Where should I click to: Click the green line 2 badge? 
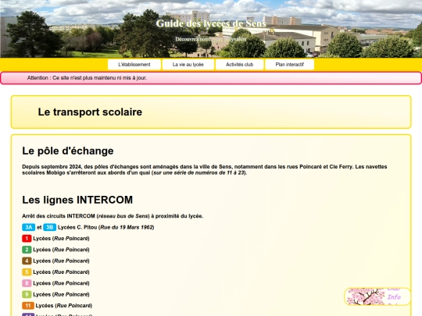(27, 250)
